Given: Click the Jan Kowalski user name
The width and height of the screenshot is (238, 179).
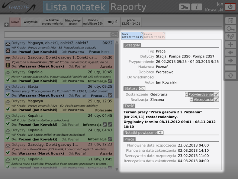Looking at the screenshot, I should tap(214, 7).
